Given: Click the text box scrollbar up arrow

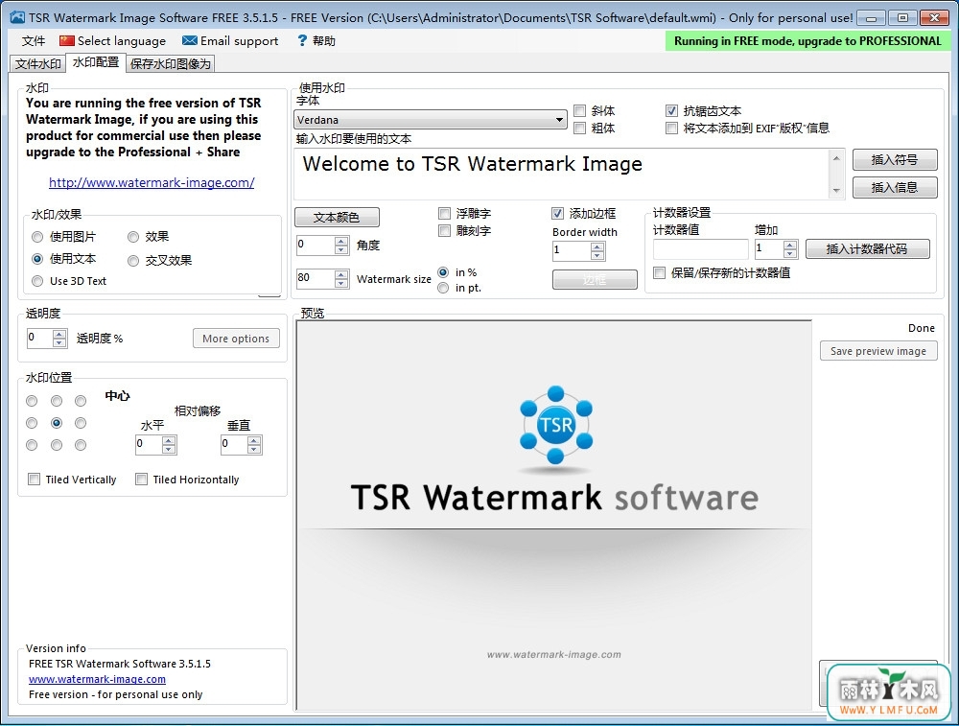Looking at the screenshot, I should pyautogui.click(x=836, y=158).
